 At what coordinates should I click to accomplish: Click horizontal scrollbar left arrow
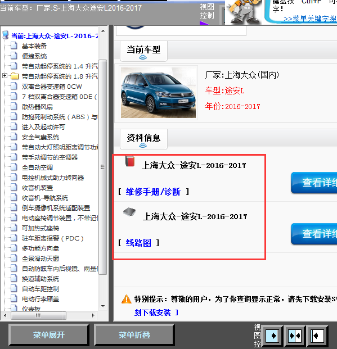[x=5, y=315]
